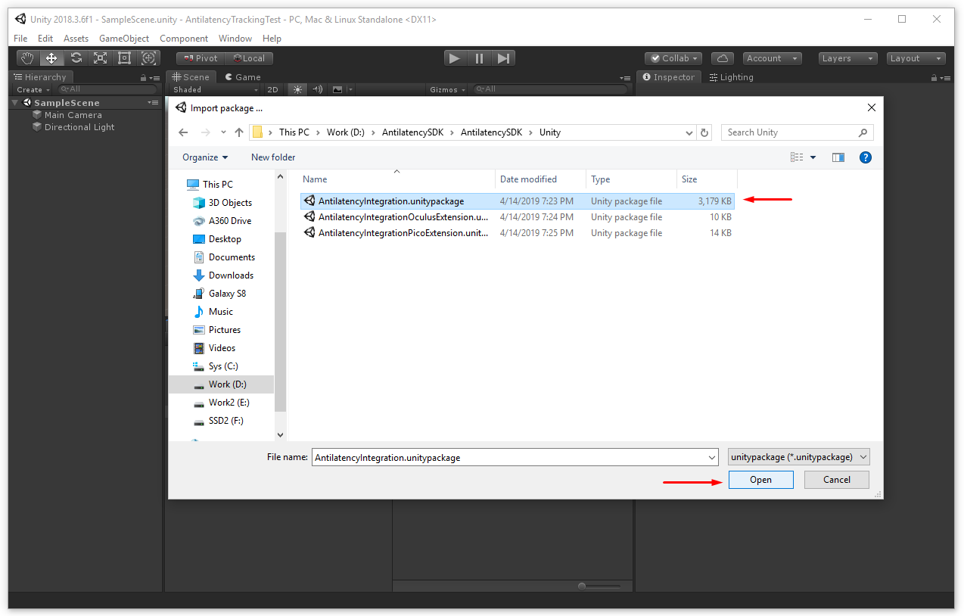Screen dimensions: 964x616
Task: Select AntilatencyIntegrationPicoExtension file
Action: 518,233
